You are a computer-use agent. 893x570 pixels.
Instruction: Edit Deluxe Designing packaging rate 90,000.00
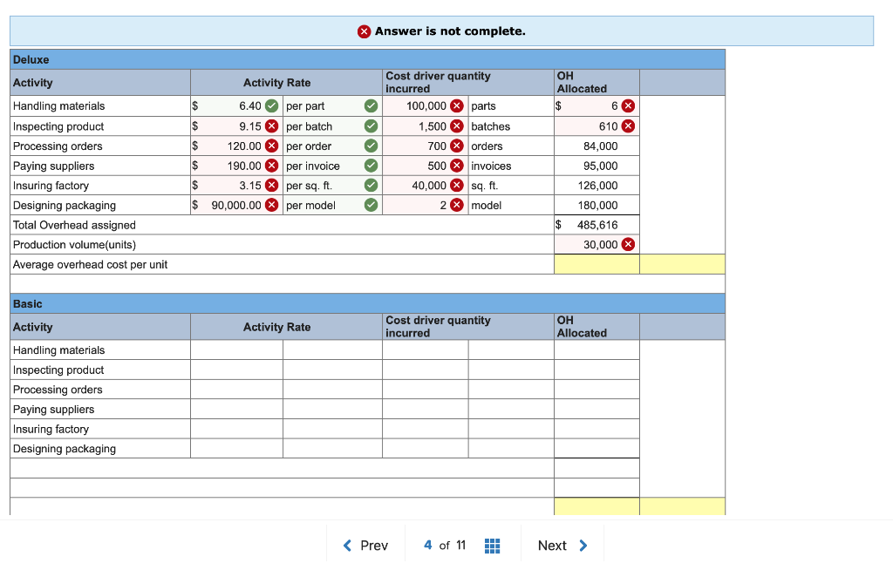[x=236, y=205]
